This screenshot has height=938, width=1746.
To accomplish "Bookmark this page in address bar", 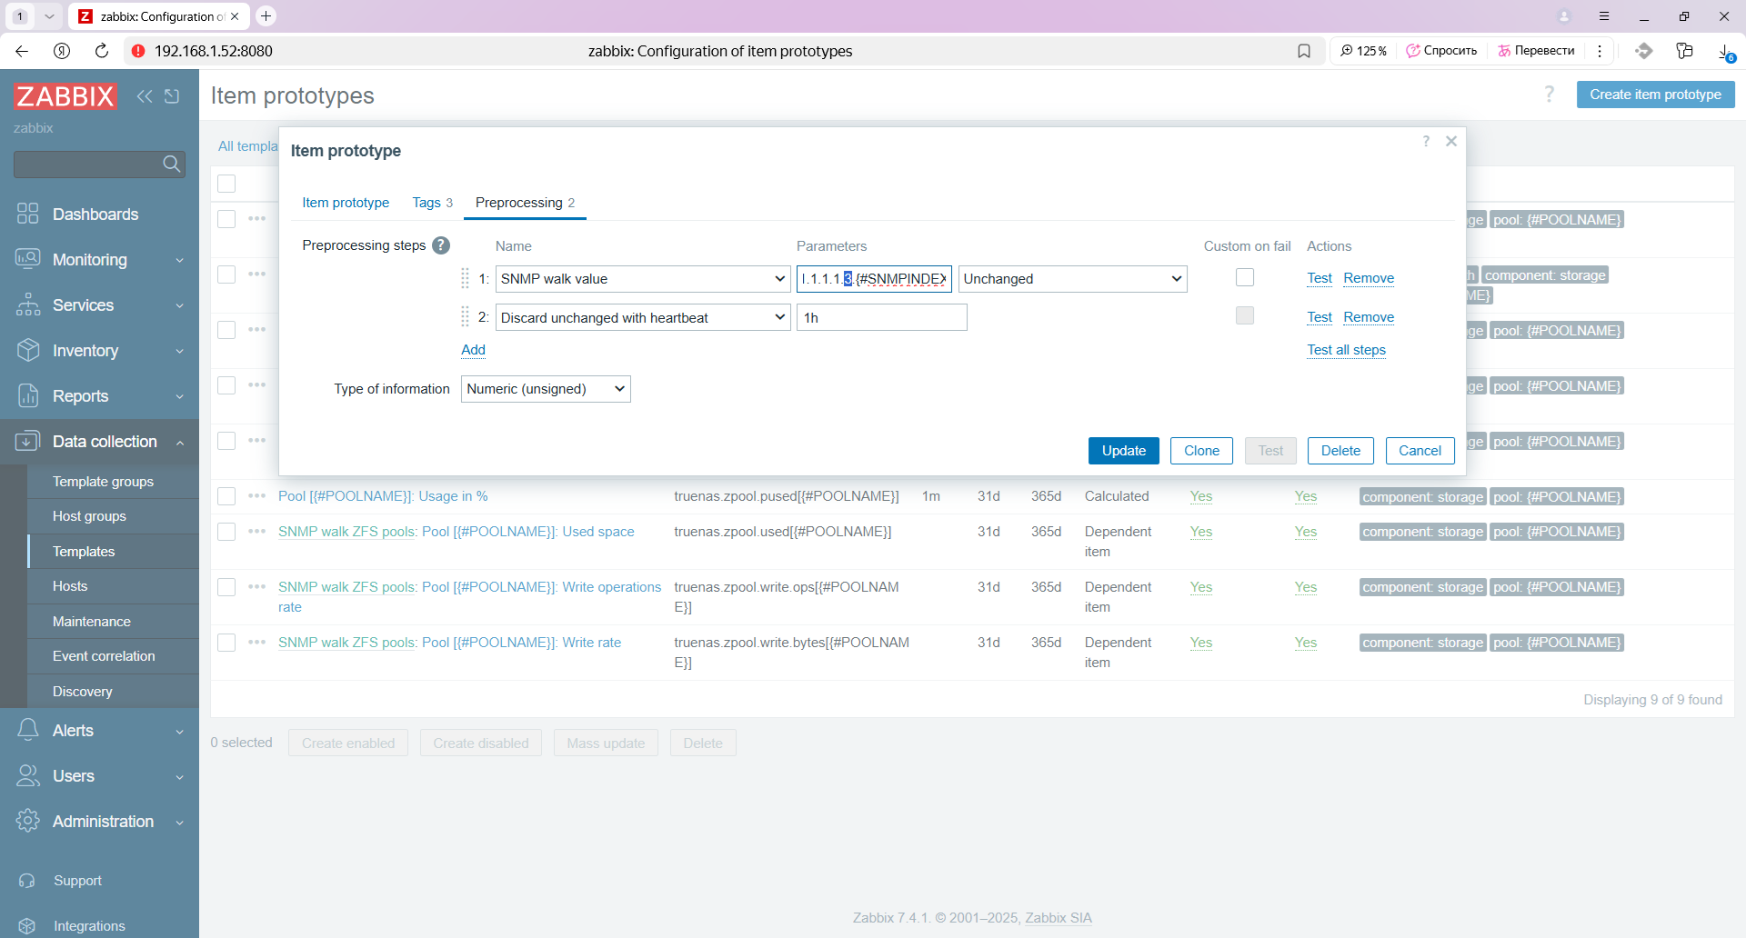I will coord(1304,51).
